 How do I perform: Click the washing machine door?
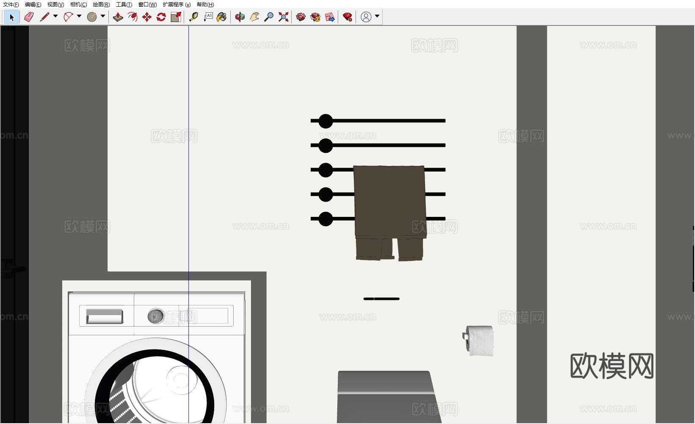(x=155, y=381)
